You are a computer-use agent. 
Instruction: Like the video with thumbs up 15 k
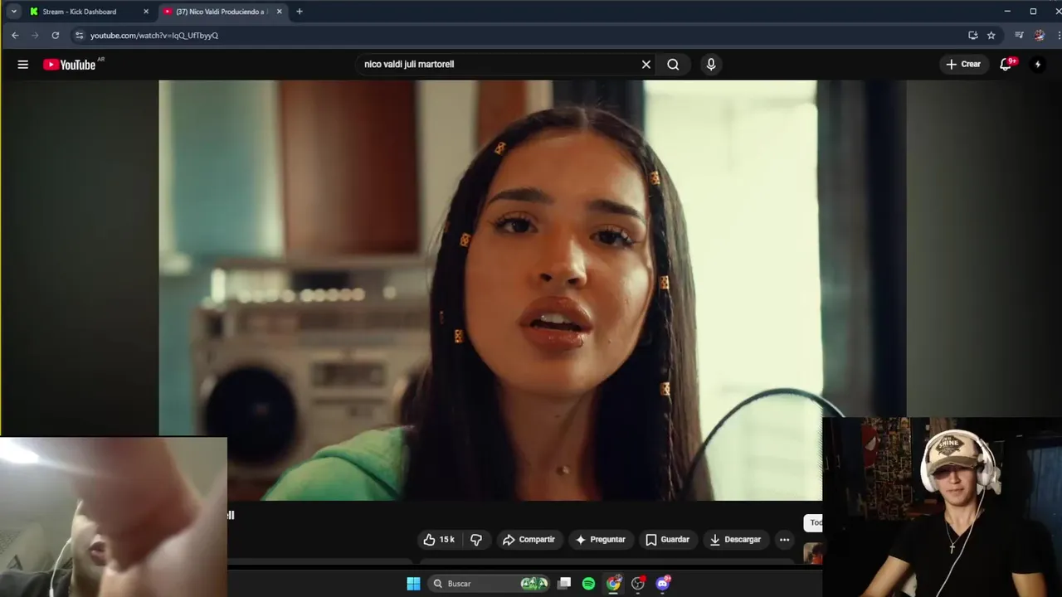click(439, 540)
